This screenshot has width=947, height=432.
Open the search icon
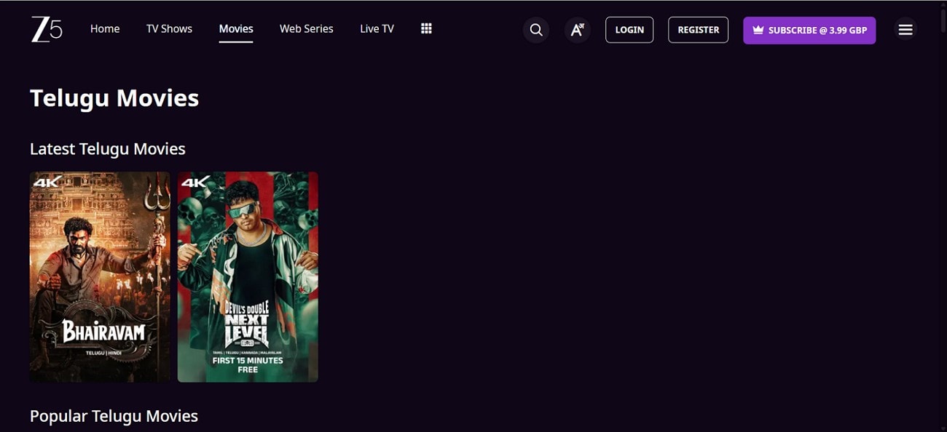(536, 30)
